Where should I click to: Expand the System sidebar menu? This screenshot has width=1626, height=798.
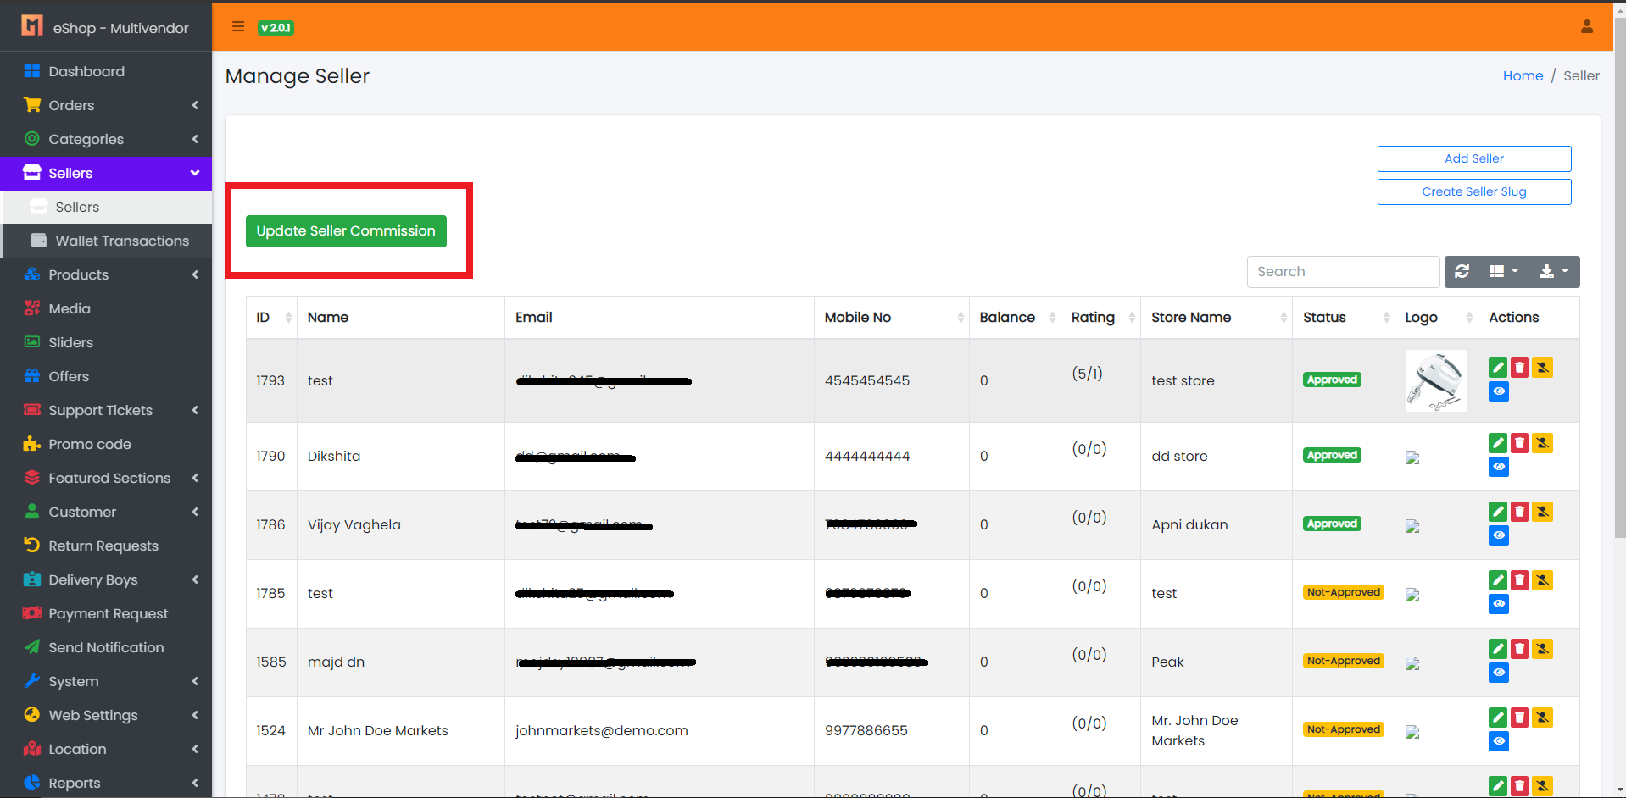click(106, 681)
